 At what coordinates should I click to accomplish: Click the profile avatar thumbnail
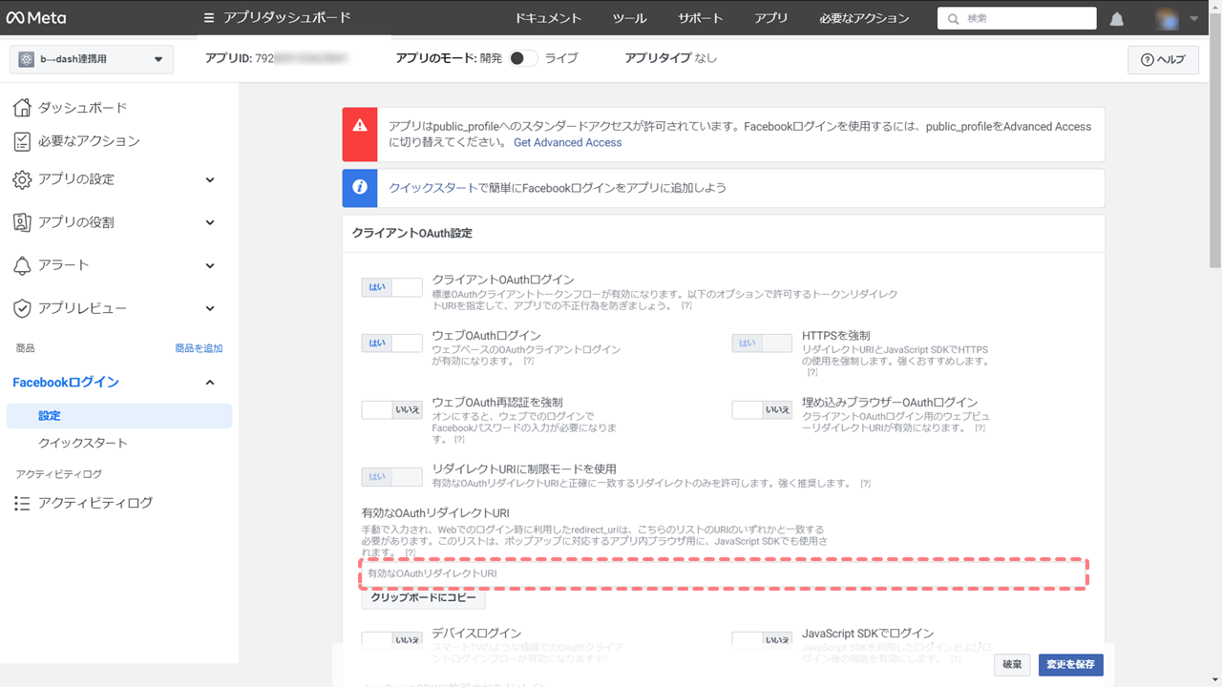coord(1167,18)
